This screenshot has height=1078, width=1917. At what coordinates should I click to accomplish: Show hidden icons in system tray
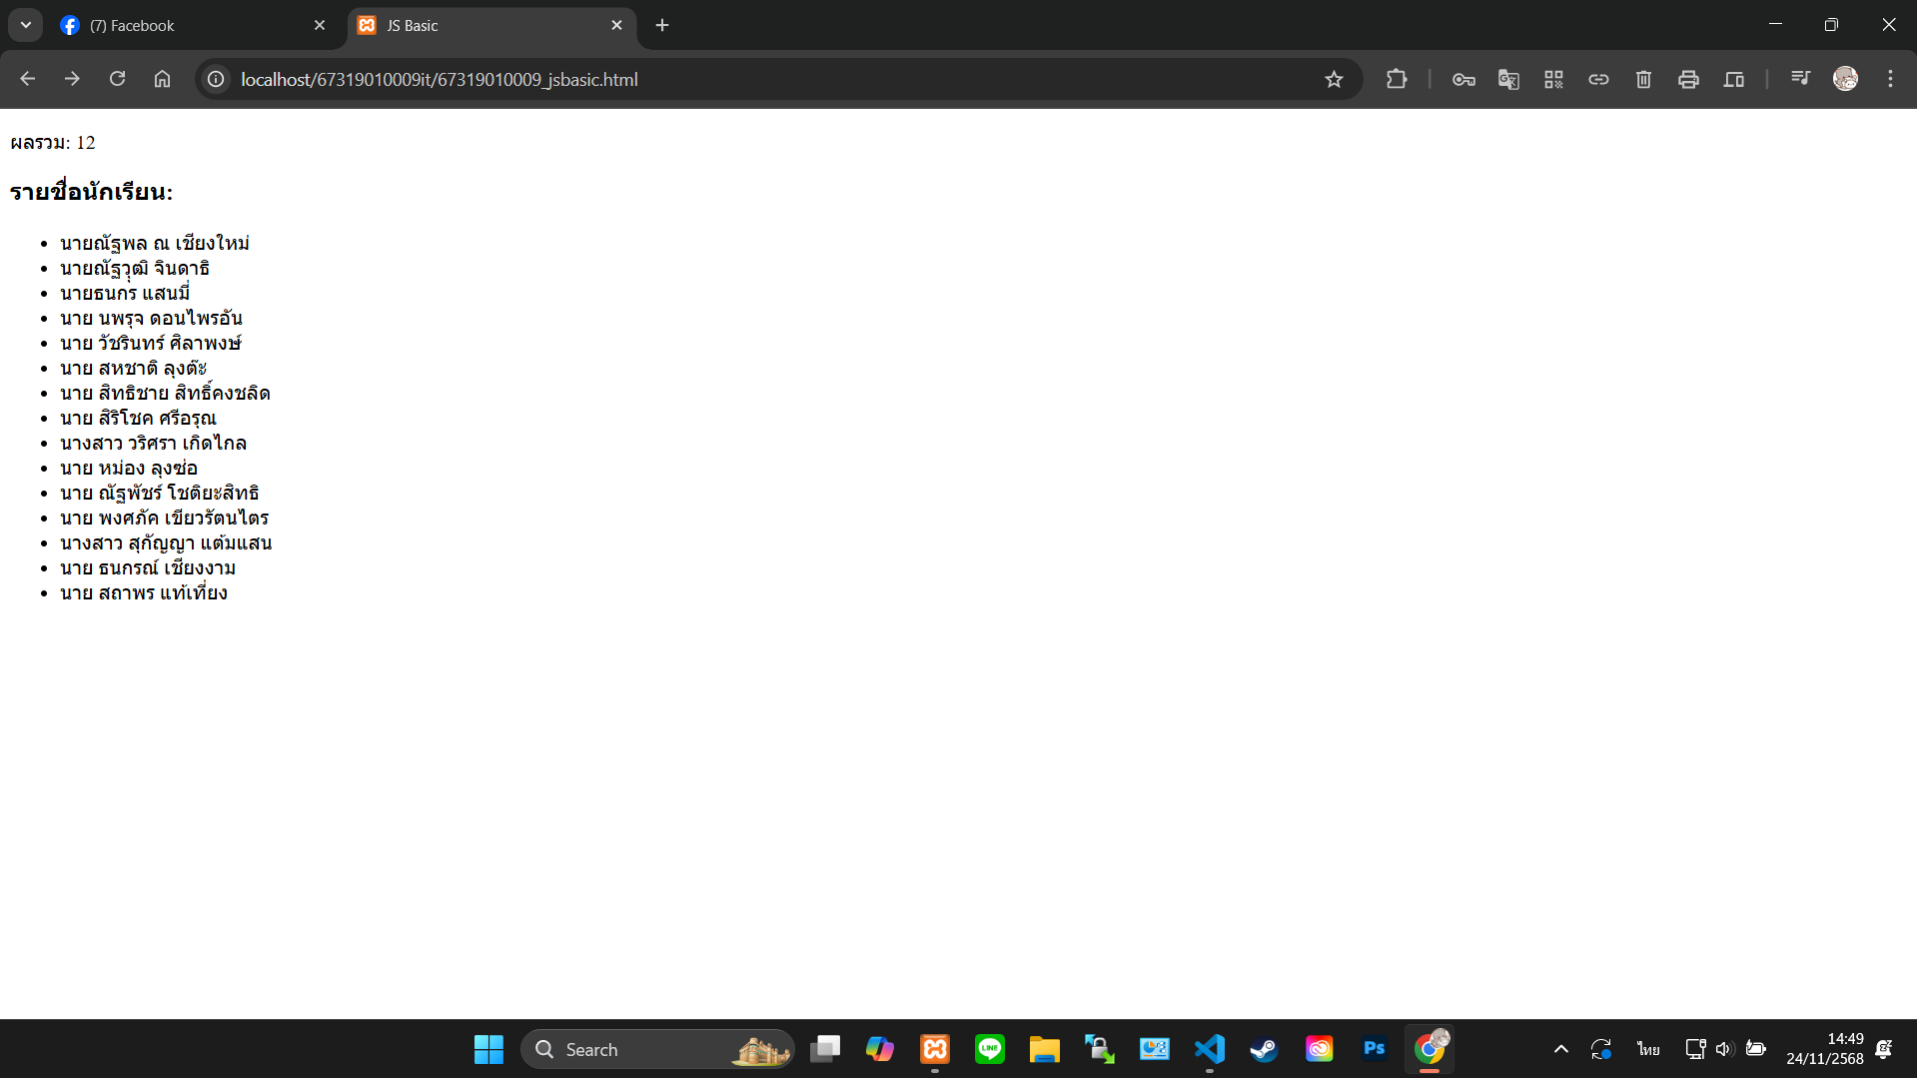coord(1560,1049)
